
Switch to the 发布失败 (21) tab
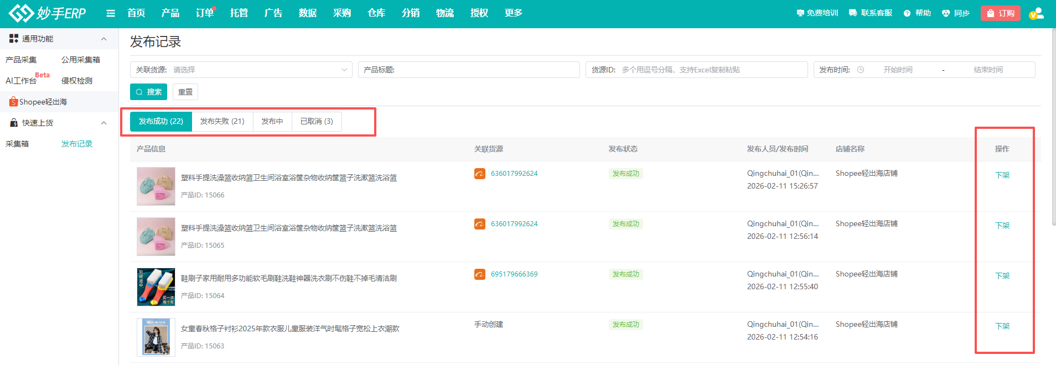(x=222, y=121)
